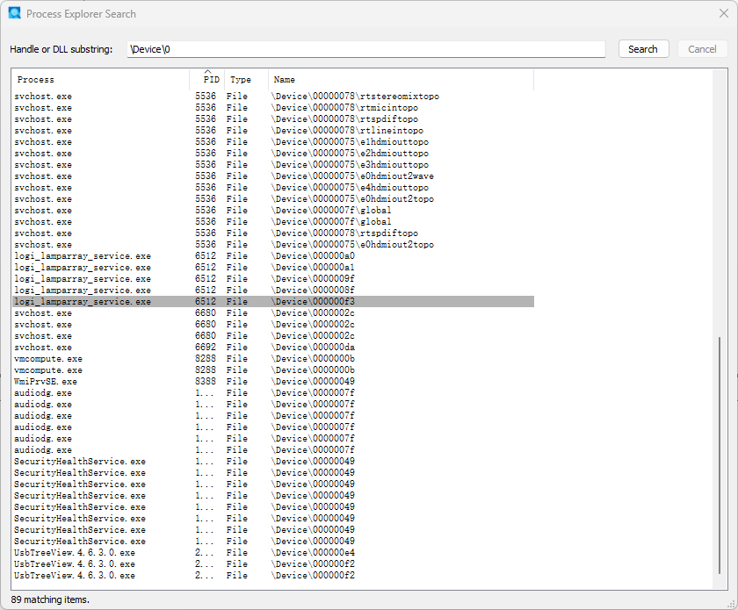
Task: Sort results by the Name column header
Action: (x=401, y=80)
